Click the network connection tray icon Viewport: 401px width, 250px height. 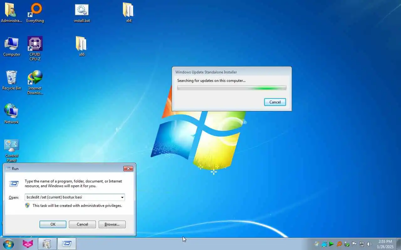pyautogui.click(x=362, y=244)
